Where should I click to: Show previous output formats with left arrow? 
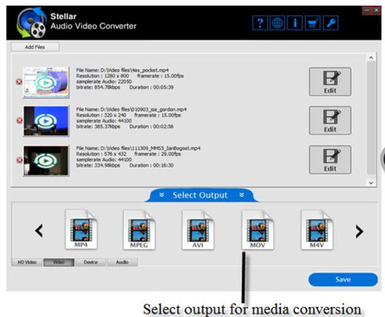39,231
